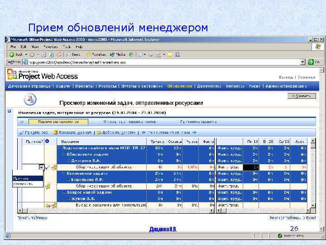
Task: Click the grid vertical scrollbar down arrow
Action: pos(313,206)
